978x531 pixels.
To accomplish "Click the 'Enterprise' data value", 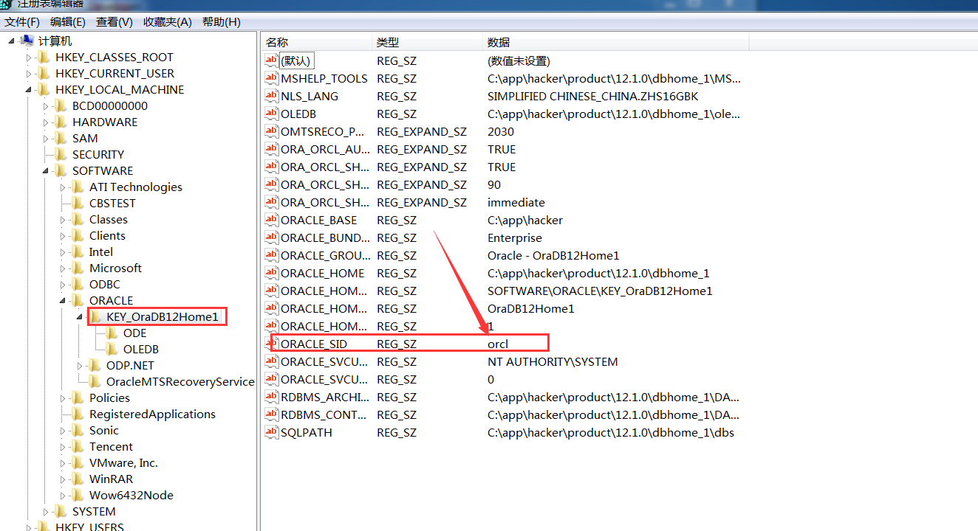I will tap(515, 237).
